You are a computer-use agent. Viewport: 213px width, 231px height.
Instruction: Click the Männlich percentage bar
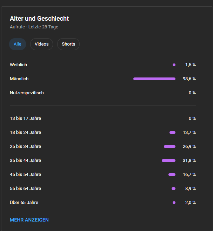pos(154,79)
